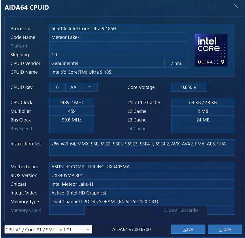Click the Intel Core Ultra 9 logo

pyautogui.click(x=211, y=50)
